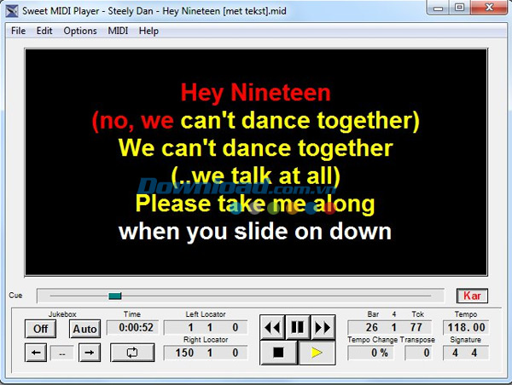Toggle the Kar karaoke display button
512x385 pixels.
pyautogui.click(x=471, y=296)
